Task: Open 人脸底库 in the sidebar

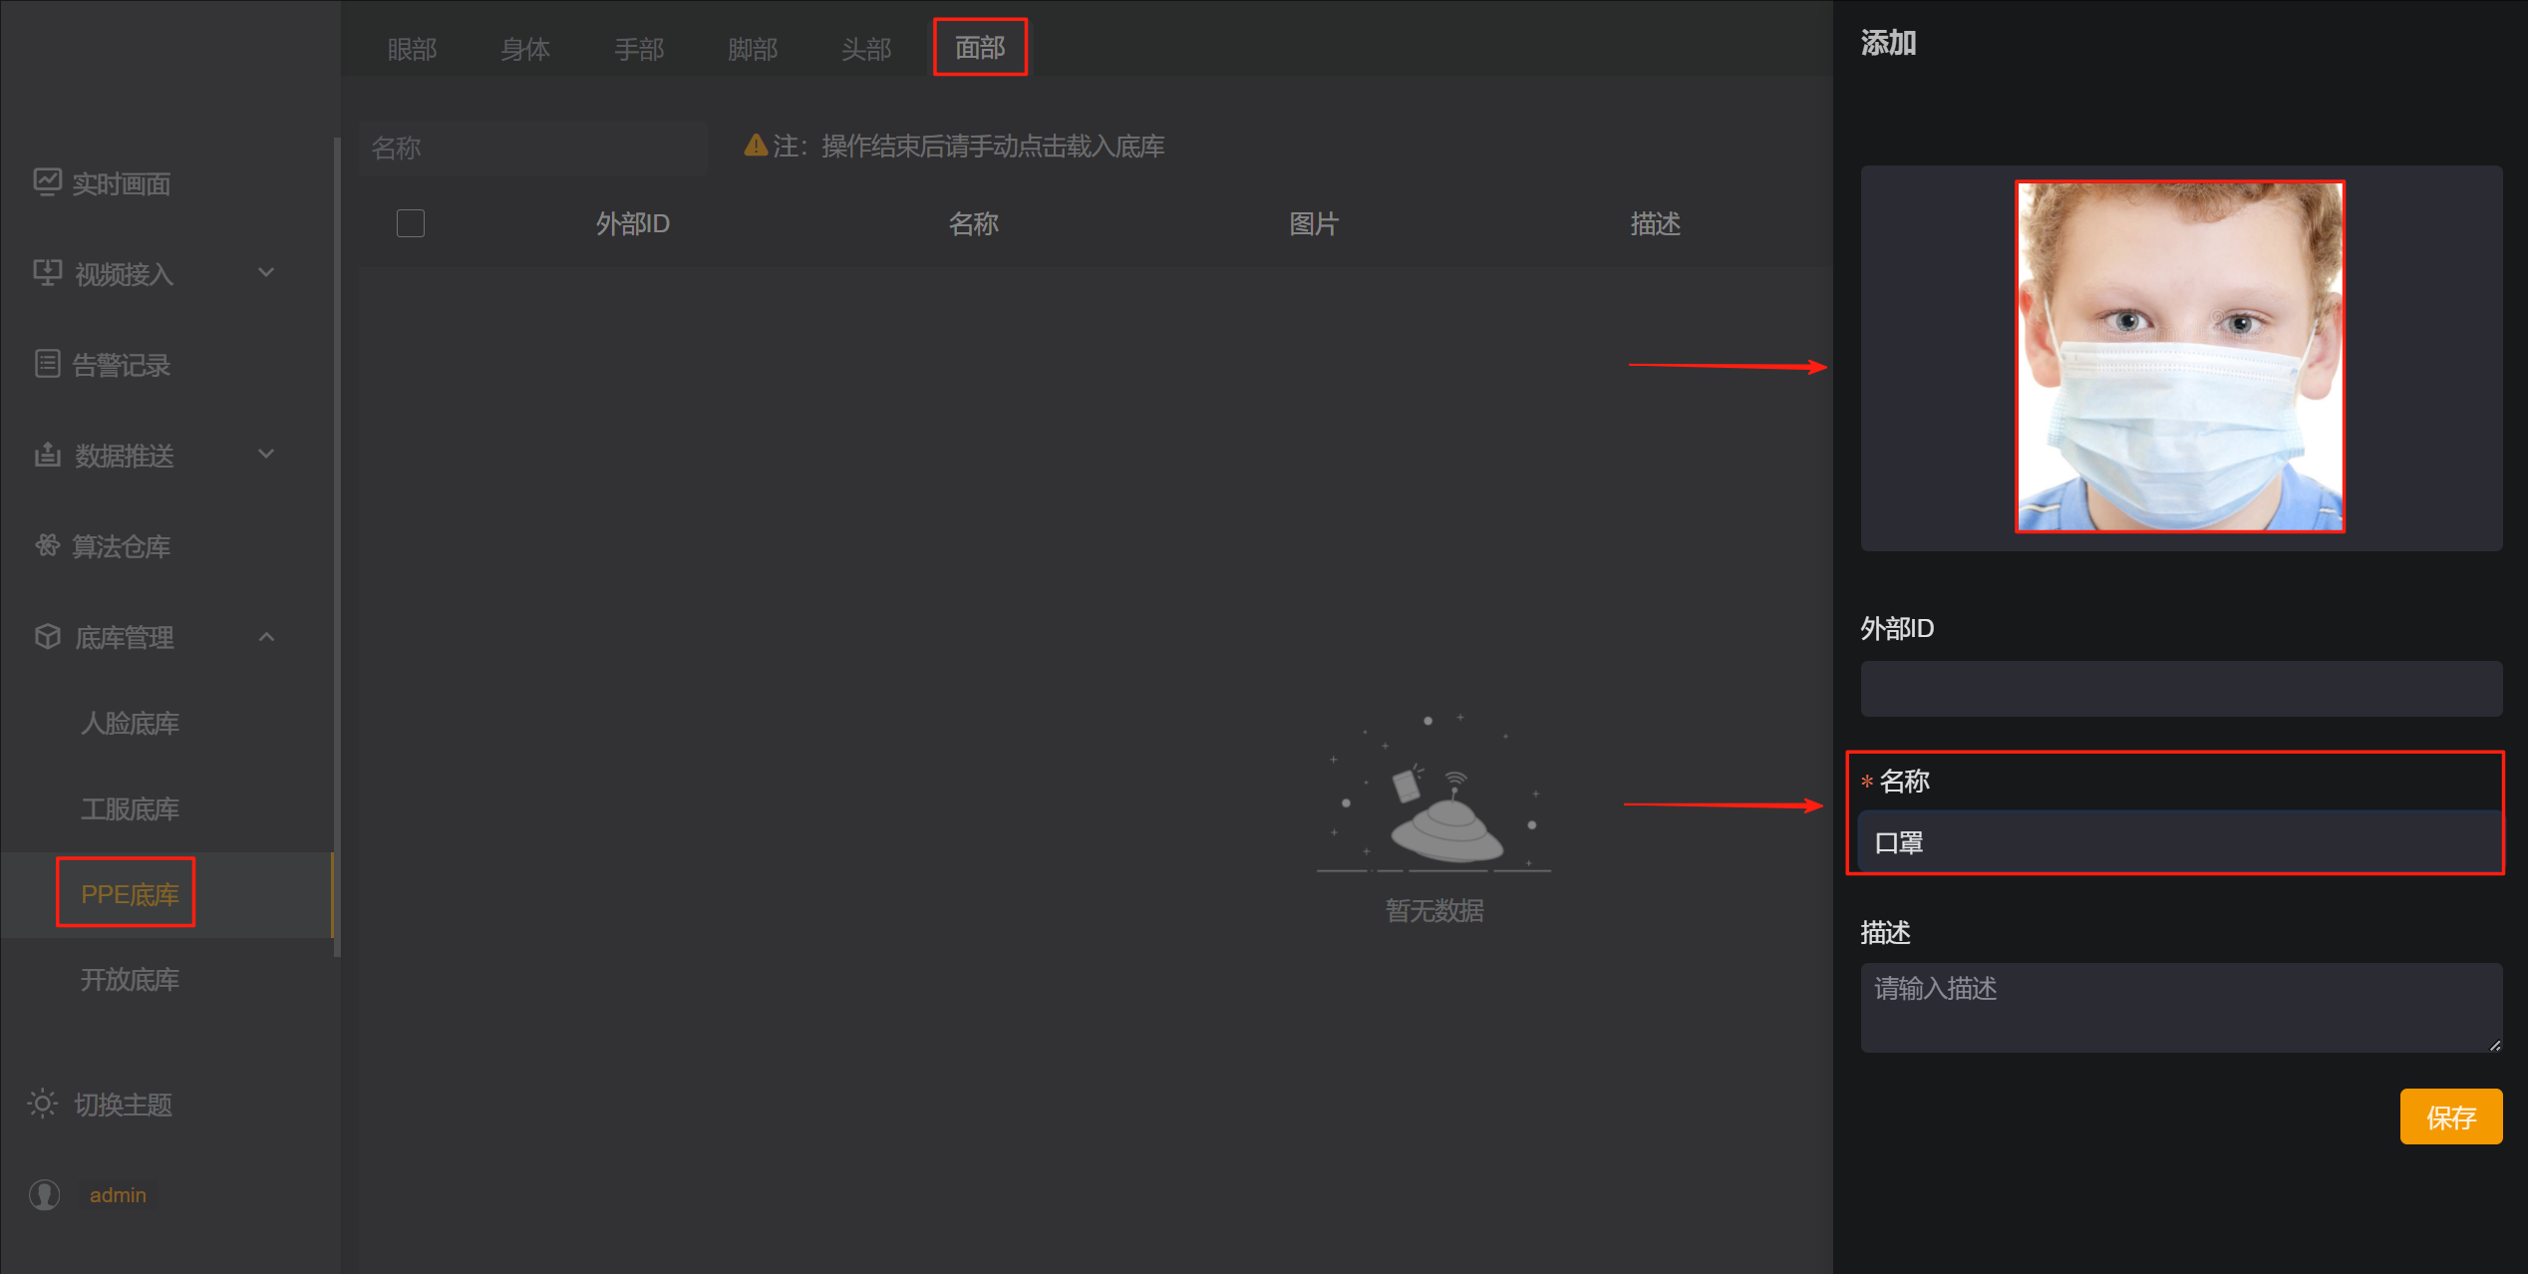Action: click(x=130, y=723)
